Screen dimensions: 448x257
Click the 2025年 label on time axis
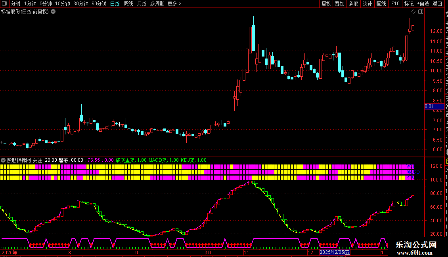(x=10, y=252)
